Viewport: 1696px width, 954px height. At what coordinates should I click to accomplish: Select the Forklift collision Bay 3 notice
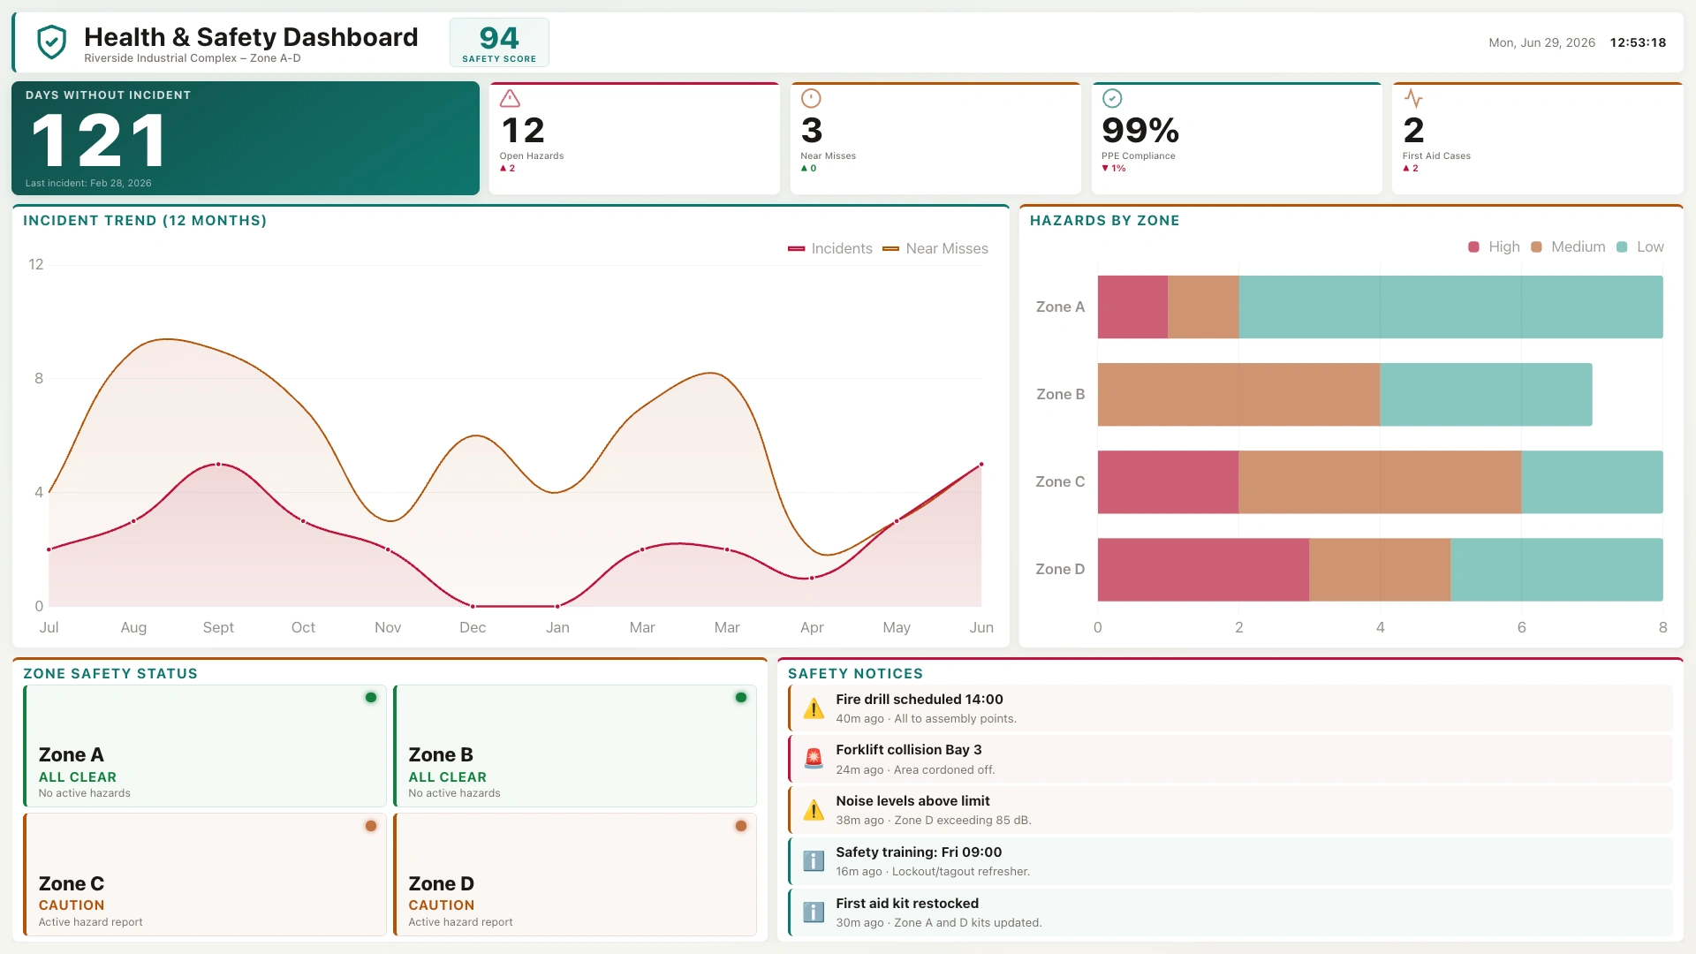[1230, 759]
